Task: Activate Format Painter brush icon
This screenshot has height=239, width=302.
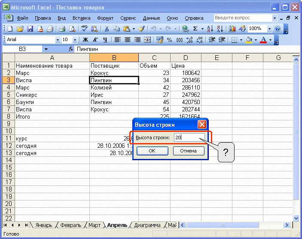Action: pyautogui.click(x=142, y=29)
